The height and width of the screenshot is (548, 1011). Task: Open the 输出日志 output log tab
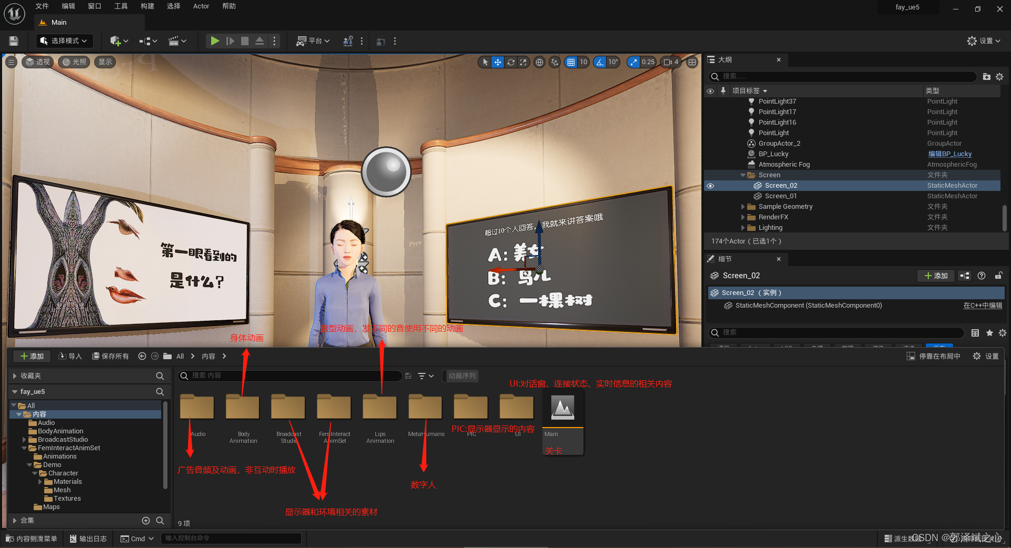[x=88, y=539]
